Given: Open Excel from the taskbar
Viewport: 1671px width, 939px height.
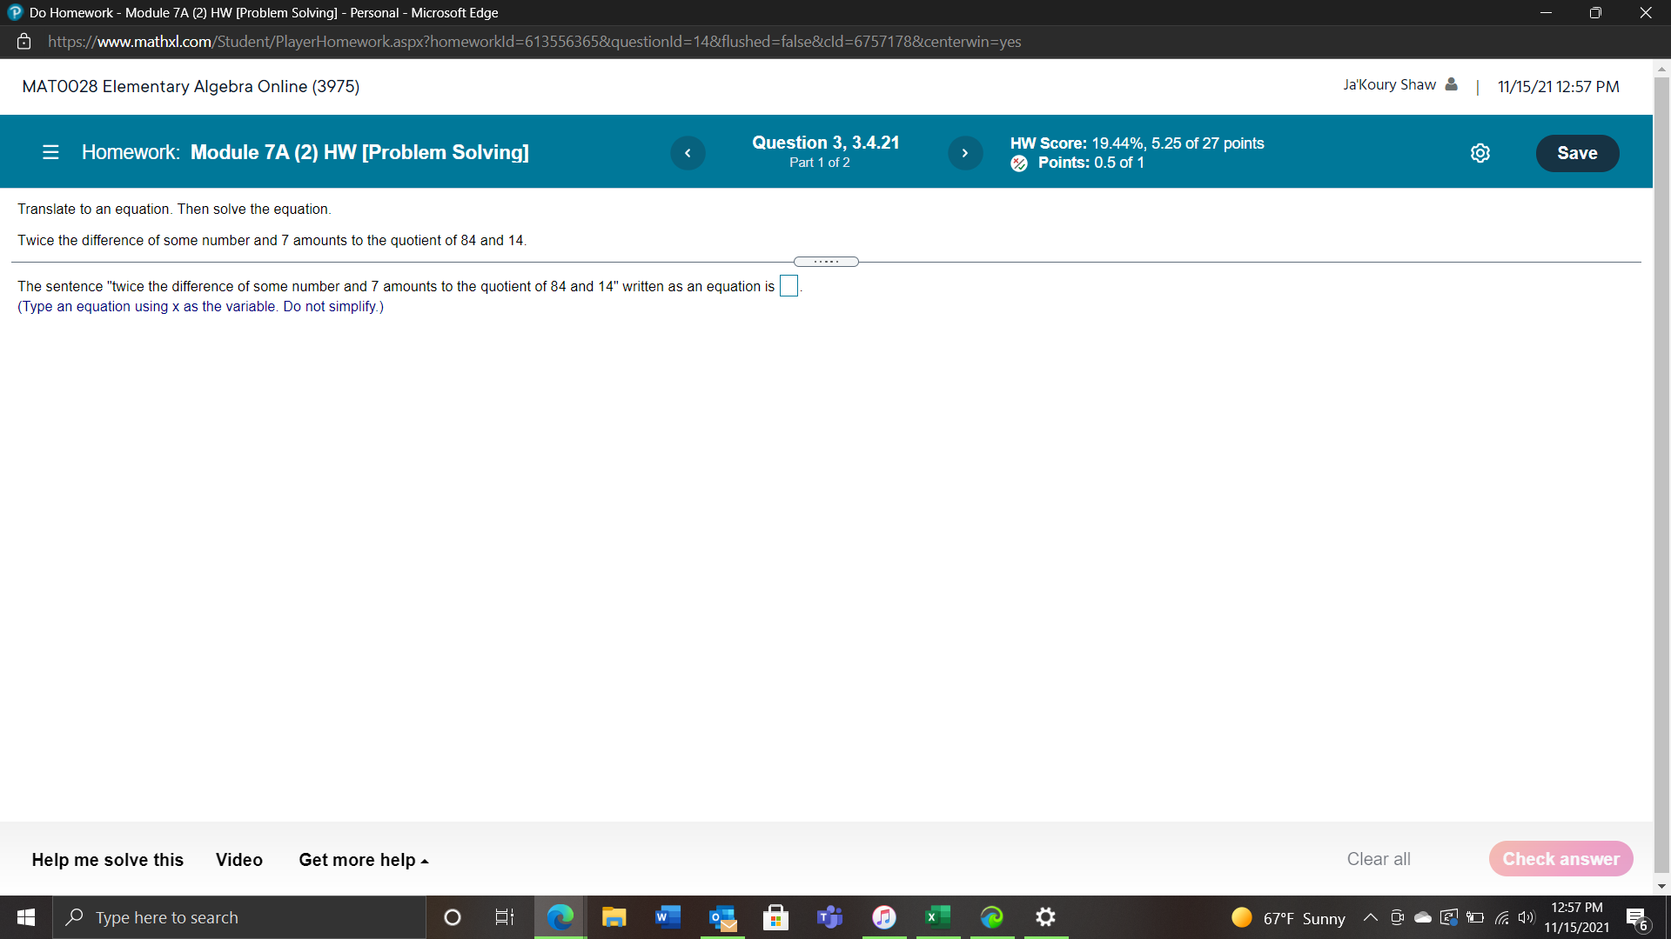Looking at the screenshot, I should 937,917.
